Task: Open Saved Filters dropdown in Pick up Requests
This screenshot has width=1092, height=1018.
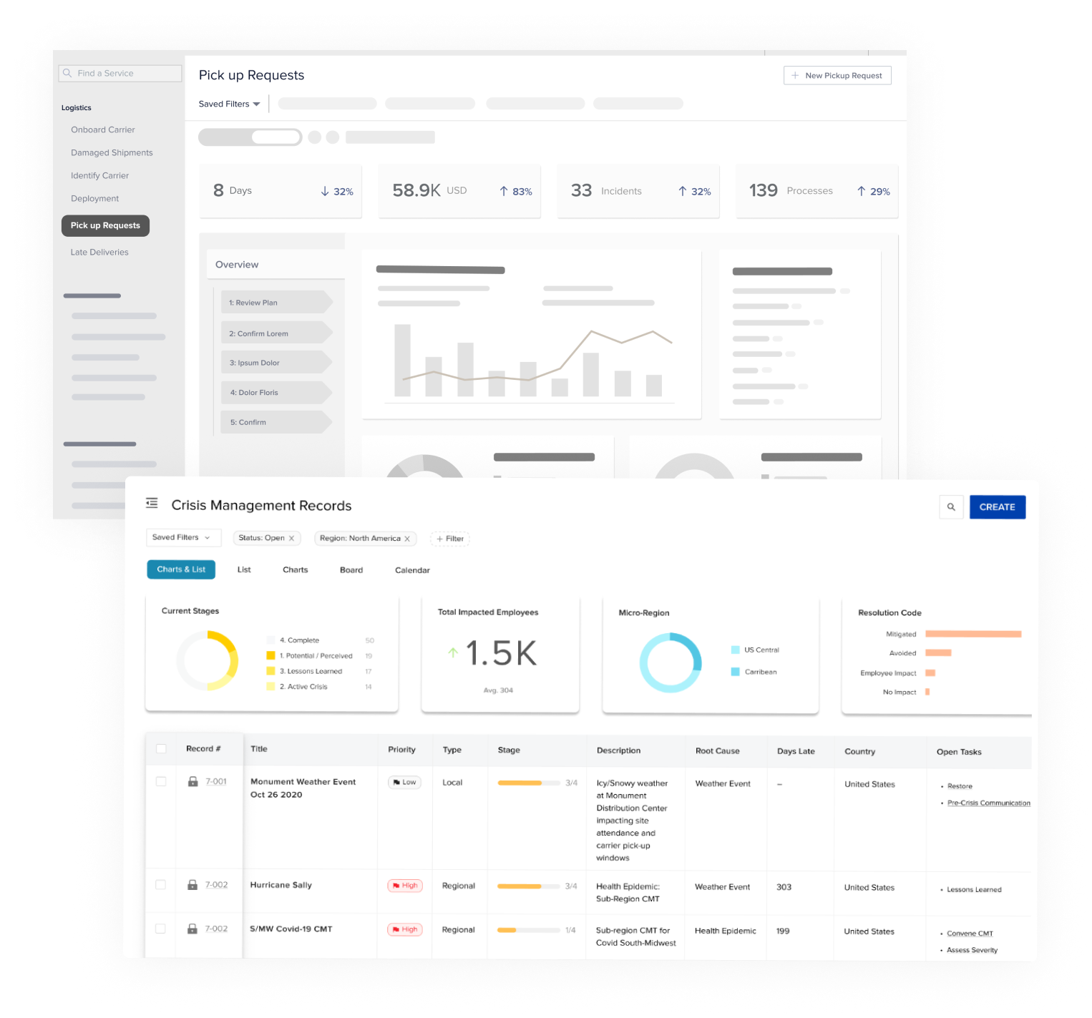Action: (x=230, y=104)
